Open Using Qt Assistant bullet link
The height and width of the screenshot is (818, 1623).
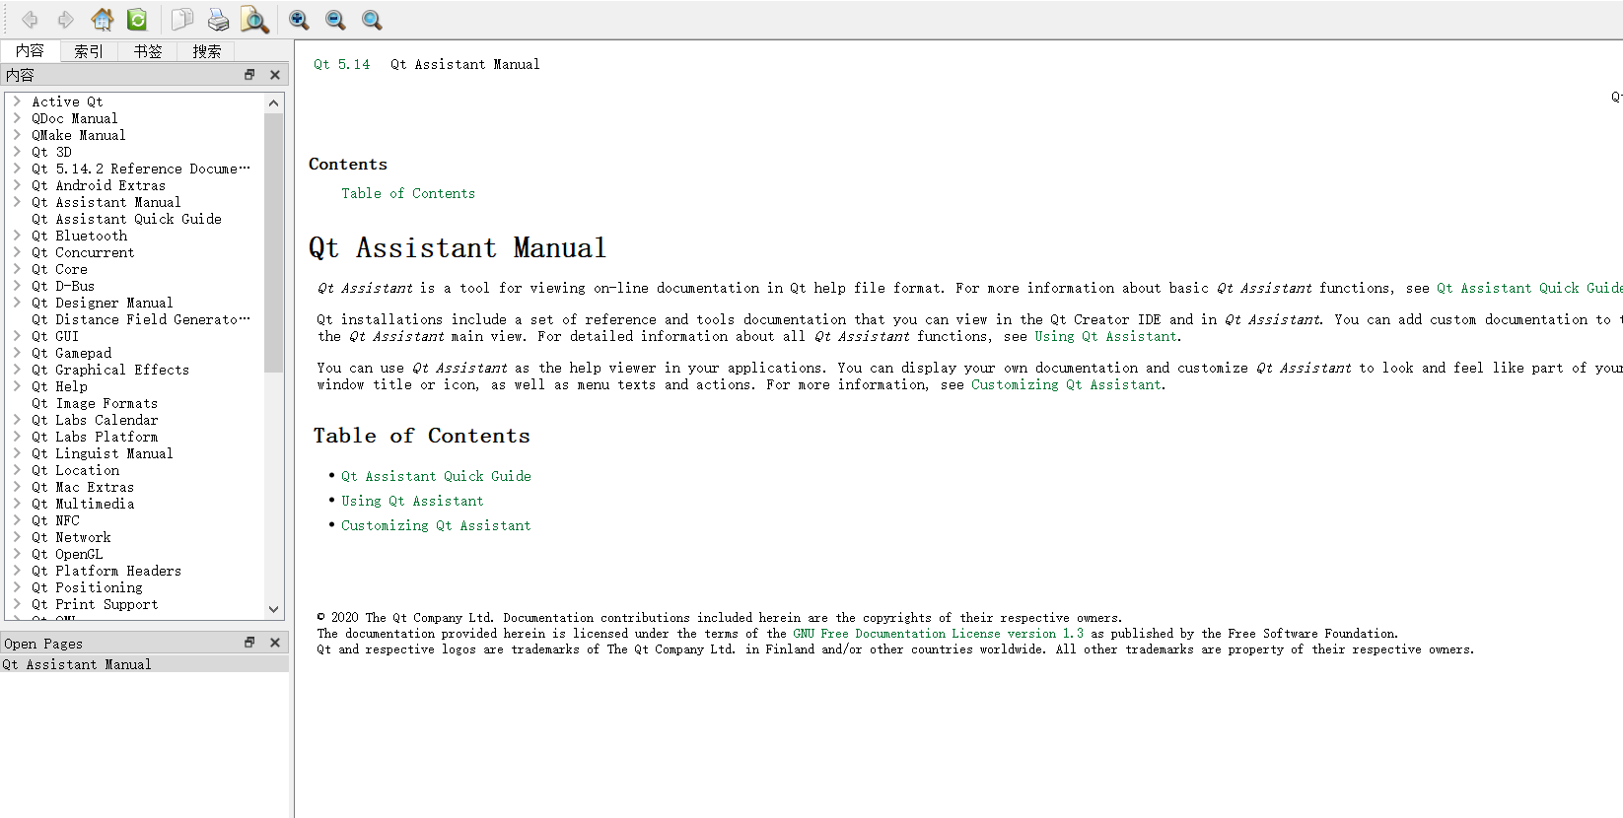(x=412, y=501)
